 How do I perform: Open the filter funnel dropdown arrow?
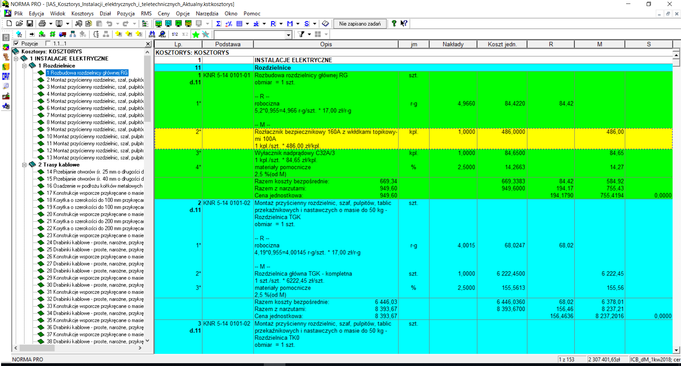pyautogui.click(x=309, y=34)
